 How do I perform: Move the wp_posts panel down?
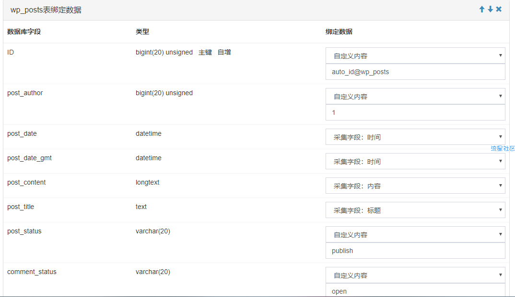[490, 9]
